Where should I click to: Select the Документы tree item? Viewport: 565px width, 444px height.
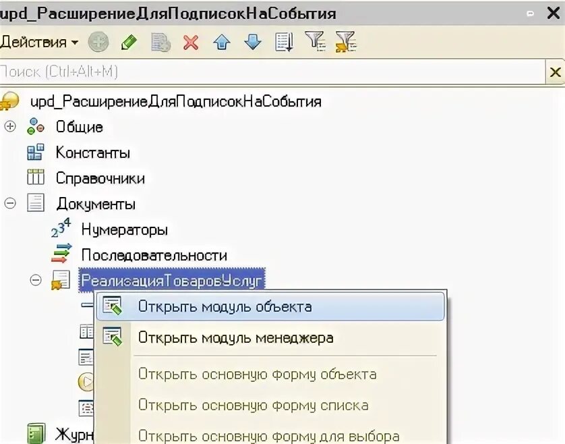point(96,204)
